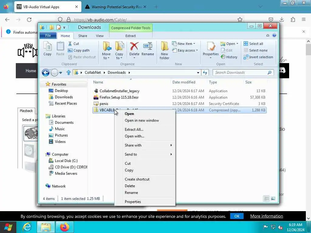This screenshot has height=233, width=311.
Task: Open Firefox hamburger application menu
Action: coord(304,19)
